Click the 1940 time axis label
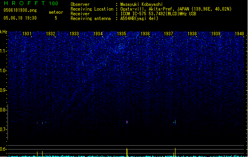This screenshot has width=248, height=157. (239, 34)
